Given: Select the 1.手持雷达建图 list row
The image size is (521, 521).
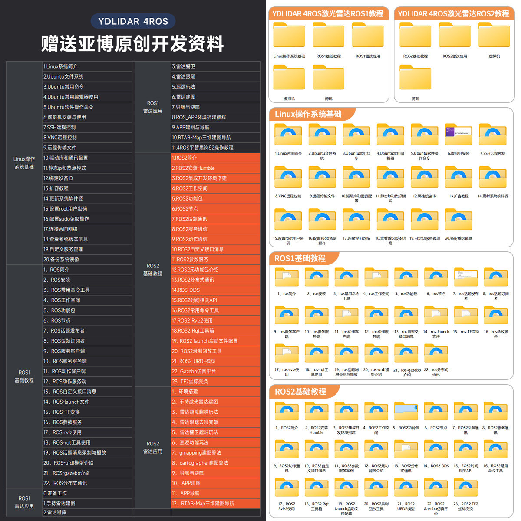Looking at the screenshot, I should point(87,503).
